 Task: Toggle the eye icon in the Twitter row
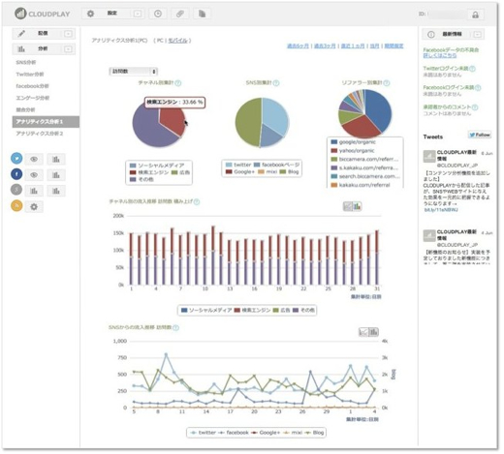[34, 159]
